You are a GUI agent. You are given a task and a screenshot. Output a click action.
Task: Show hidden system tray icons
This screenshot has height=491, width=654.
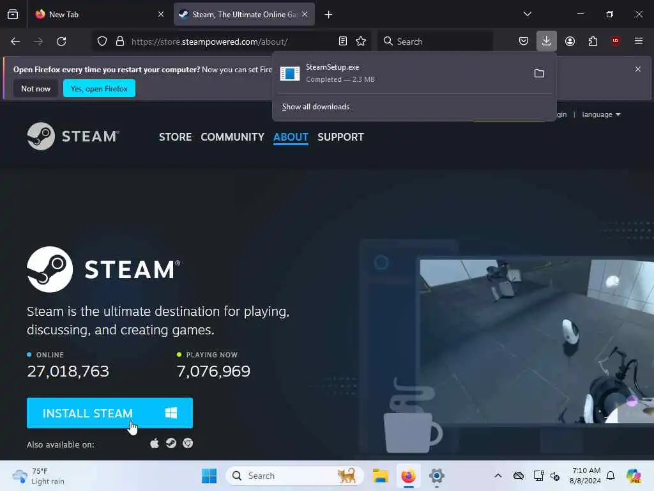click(498, 476)
